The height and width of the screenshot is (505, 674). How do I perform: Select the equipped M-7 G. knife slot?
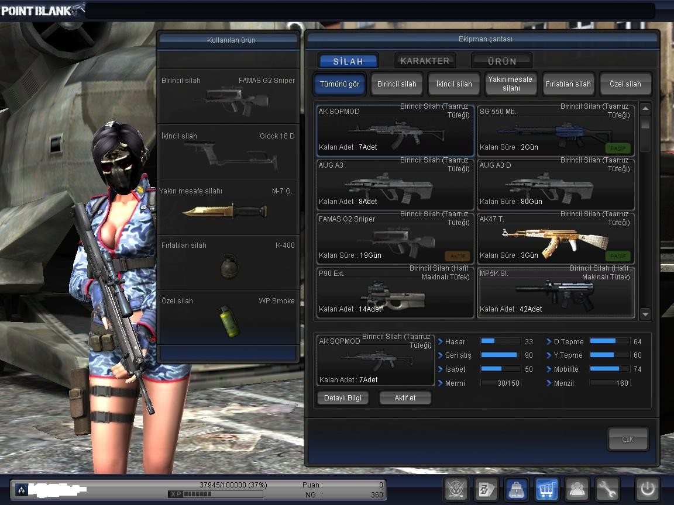click(228, 206)
